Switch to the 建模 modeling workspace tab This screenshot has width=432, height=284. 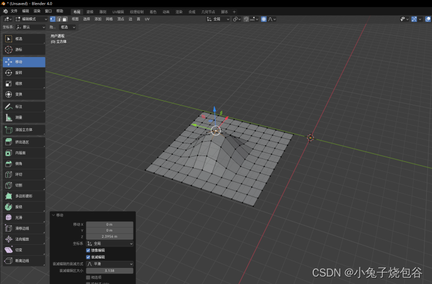tap(90, 12)
